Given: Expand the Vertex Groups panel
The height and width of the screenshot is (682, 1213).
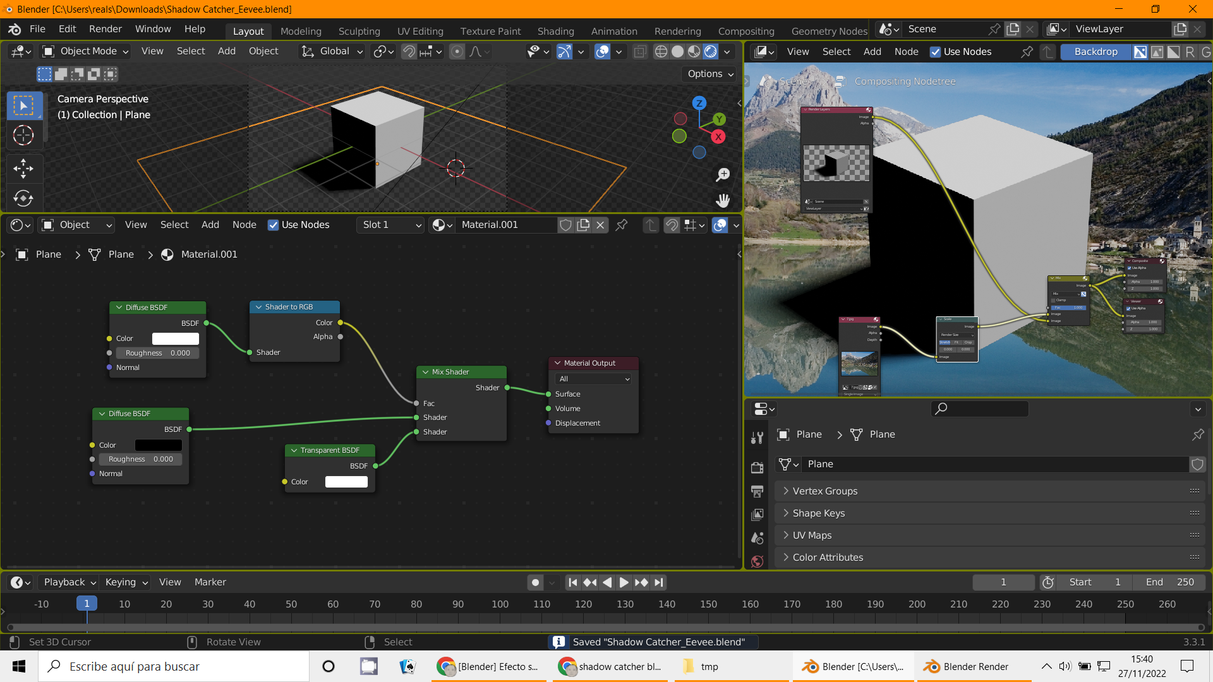Looking at the screenshot, I should [x=824, y=491].
